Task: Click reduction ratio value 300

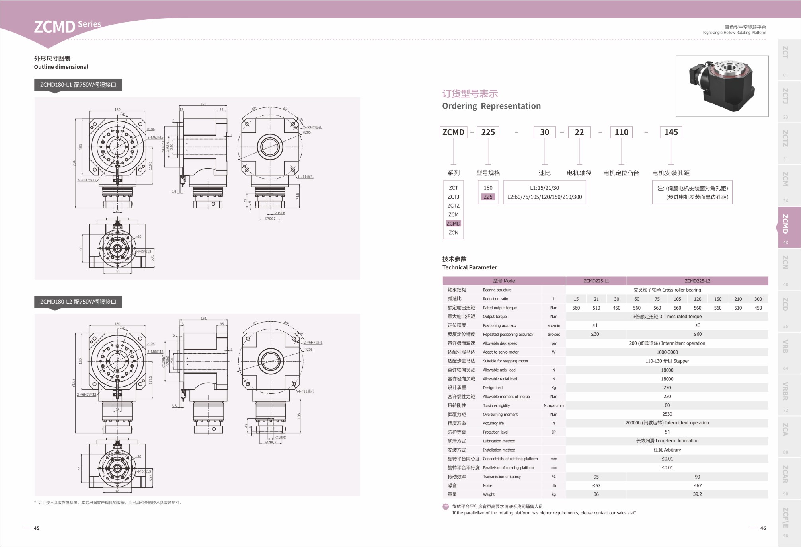Action: point(758,299)
